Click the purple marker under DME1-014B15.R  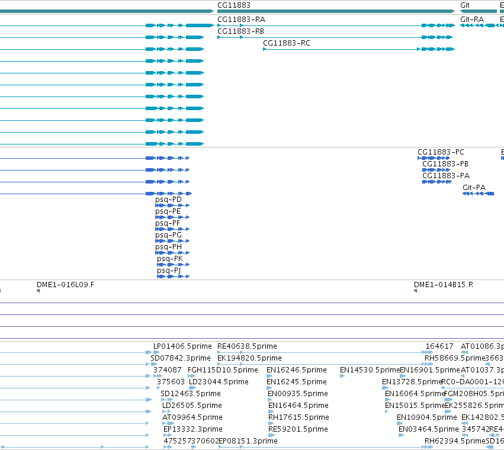pos(415,291)
